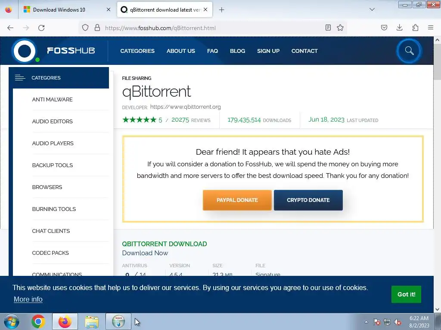
Task: Click the five-star rating icons
Action: (x=140, y=120)
